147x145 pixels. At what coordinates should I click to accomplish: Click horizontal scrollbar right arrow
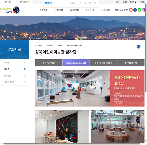click(x=143, y=144)
